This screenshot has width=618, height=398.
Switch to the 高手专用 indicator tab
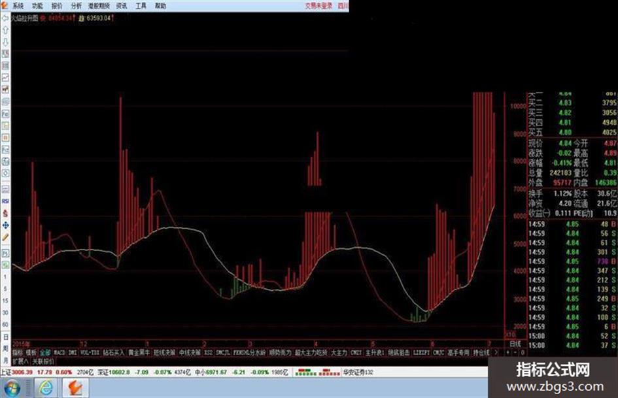click(459, 352)
